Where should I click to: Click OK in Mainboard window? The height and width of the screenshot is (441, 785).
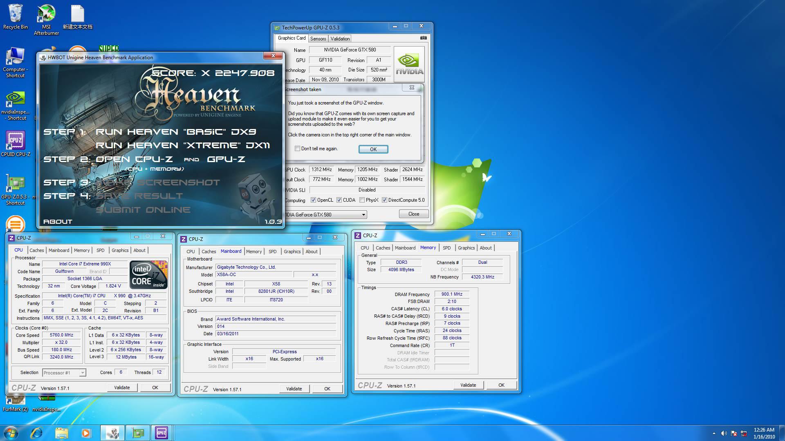[327, 389]
